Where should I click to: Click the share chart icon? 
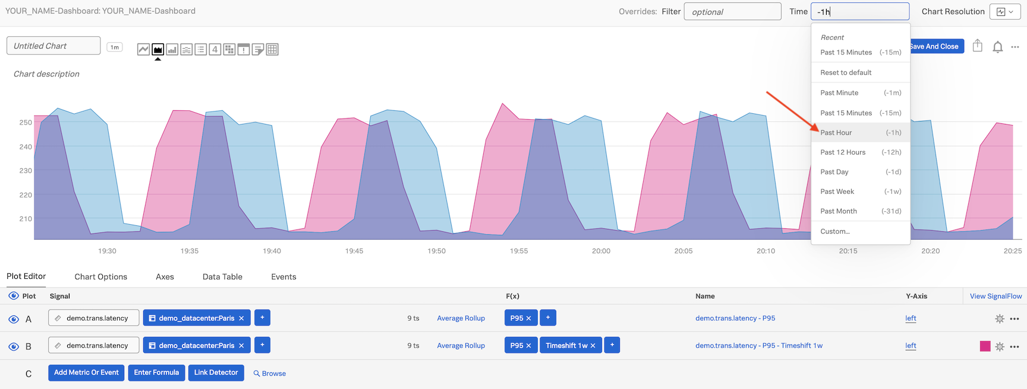click(978, 46)
